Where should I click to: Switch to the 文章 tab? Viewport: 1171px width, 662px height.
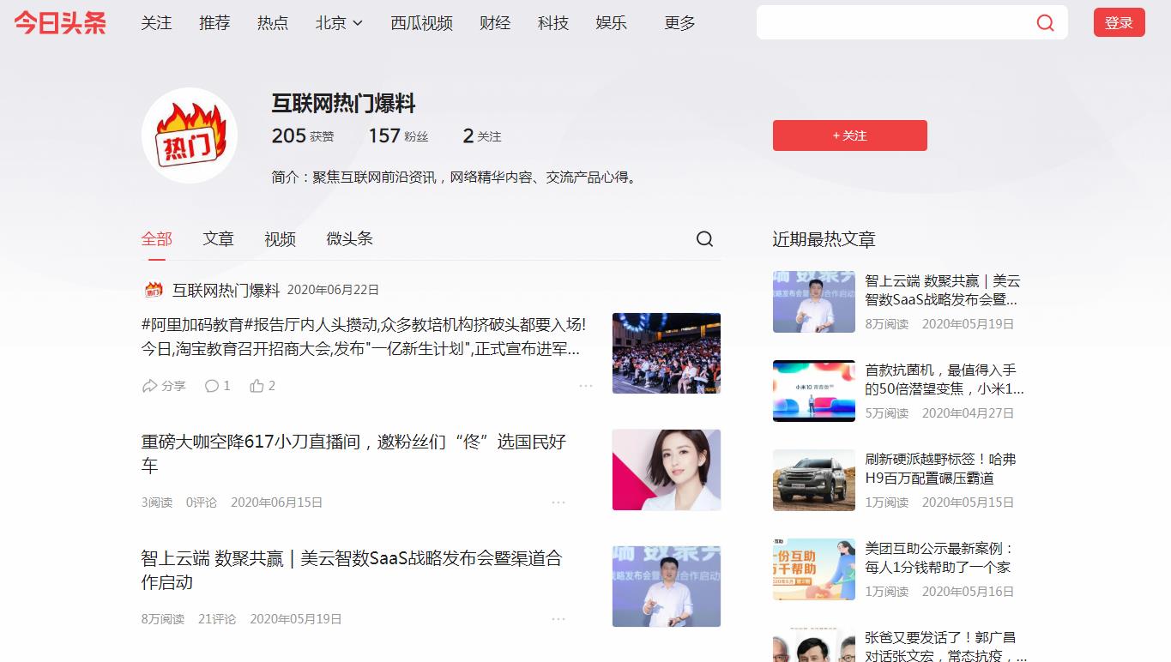point(219,239)
